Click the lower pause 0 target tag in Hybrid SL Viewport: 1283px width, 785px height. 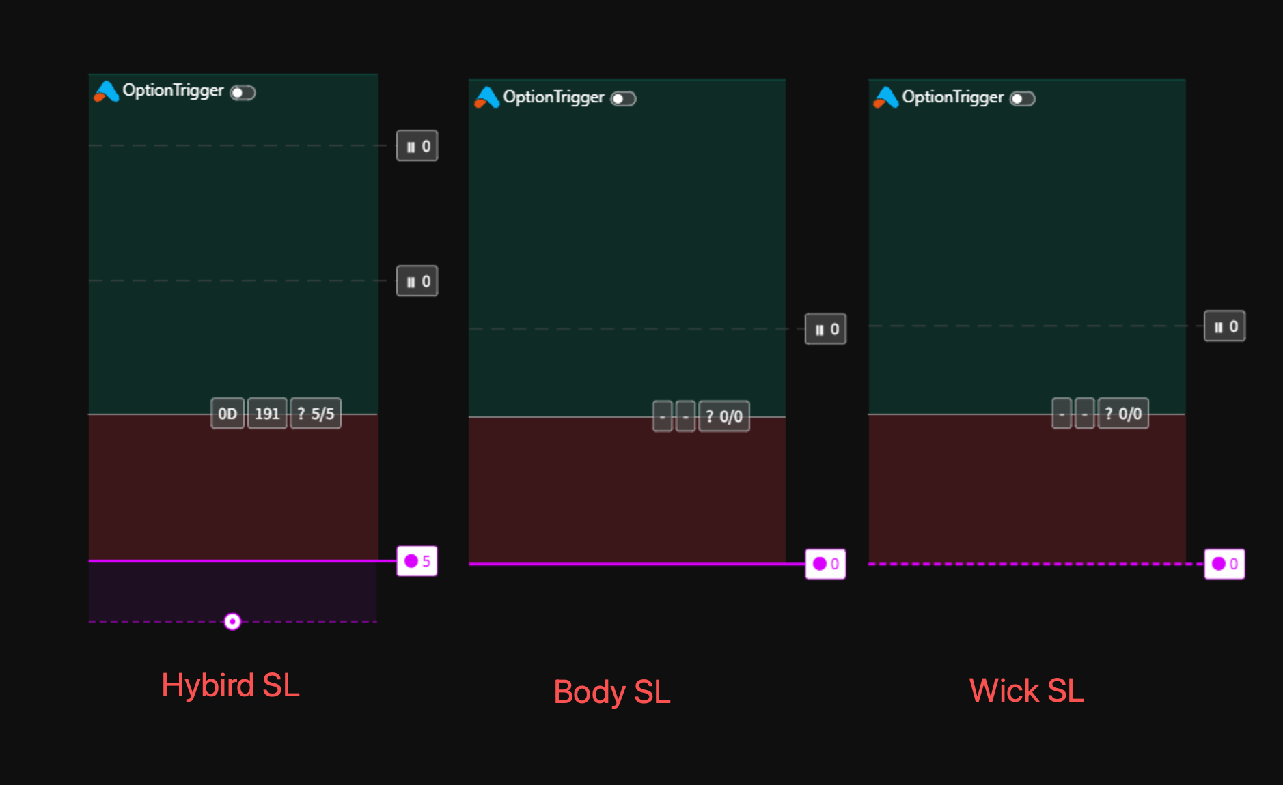417,281
